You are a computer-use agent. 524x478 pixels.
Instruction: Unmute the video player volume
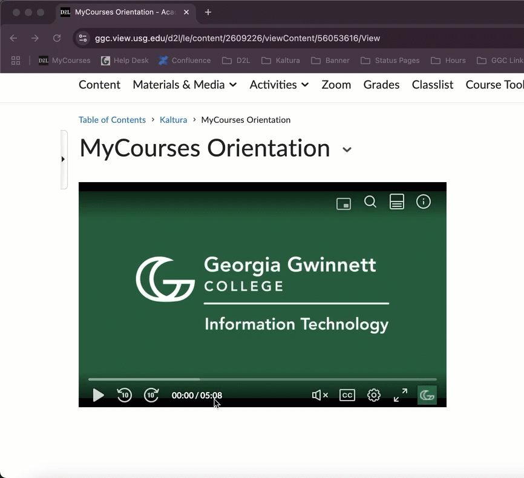pos(320,395)
